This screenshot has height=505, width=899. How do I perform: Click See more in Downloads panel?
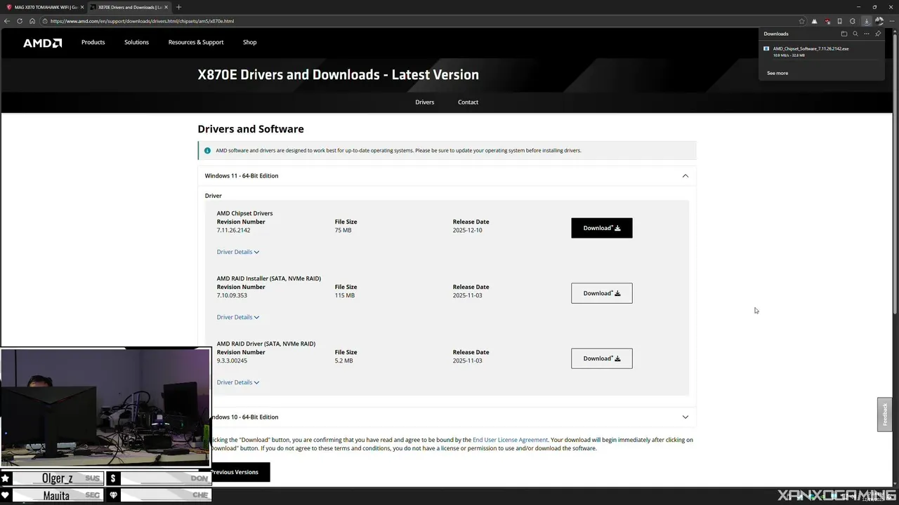777,73
